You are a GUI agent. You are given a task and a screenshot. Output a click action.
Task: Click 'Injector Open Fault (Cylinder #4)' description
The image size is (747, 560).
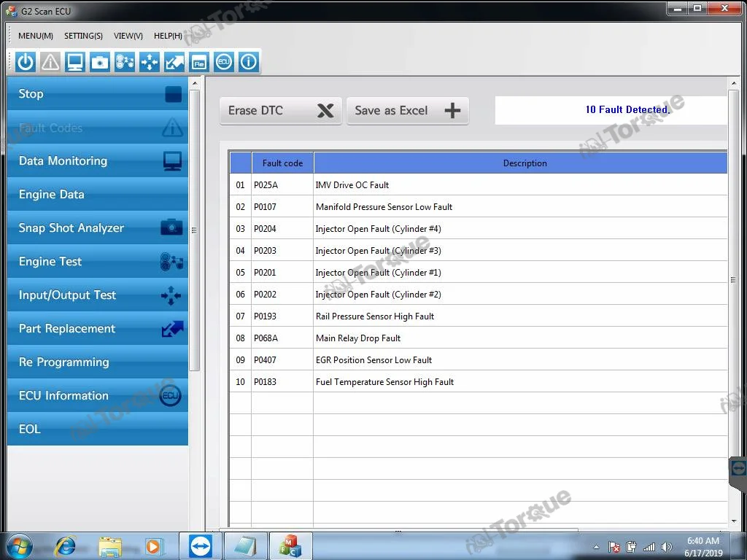click(x=379, y=228)
